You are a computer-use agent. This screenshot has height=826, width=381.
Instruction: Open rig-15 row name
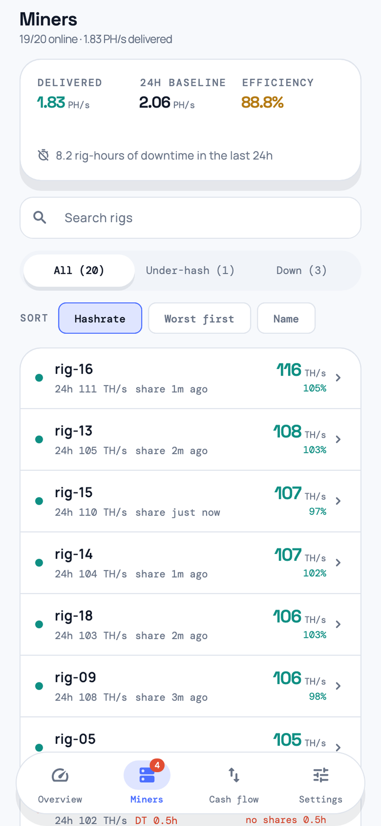point(74,492)
